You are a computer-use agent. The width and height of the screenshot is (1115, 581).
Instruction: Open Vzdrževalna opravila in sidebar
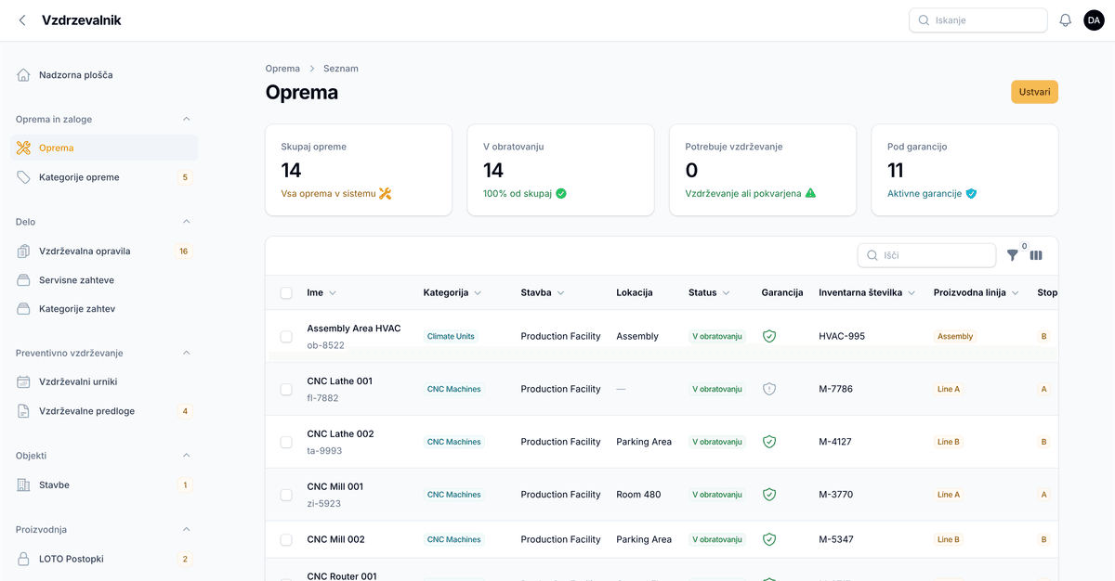85,252
